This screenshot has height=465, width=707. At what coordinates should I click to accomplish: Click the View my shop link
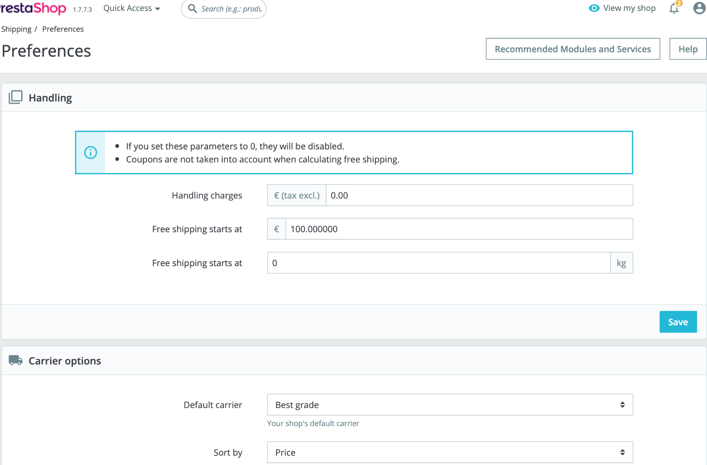click(x=629, y=8)
